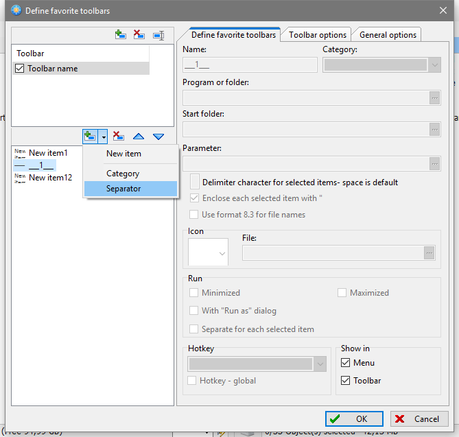
Task: Expand the Category combo box
Action: pos(434,65)
